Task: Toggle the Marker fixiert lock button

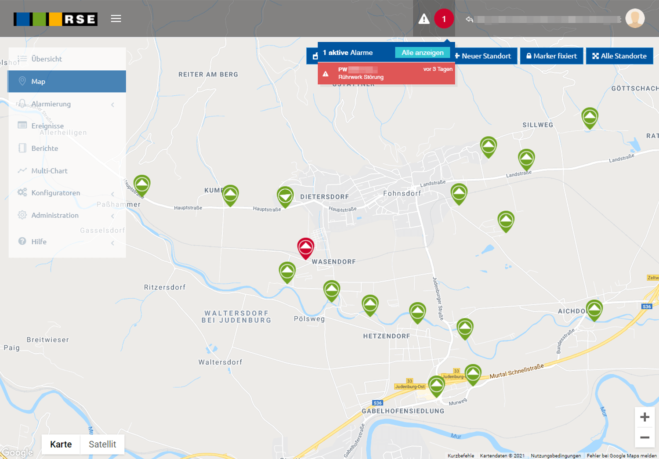Action: click(551, 56)
